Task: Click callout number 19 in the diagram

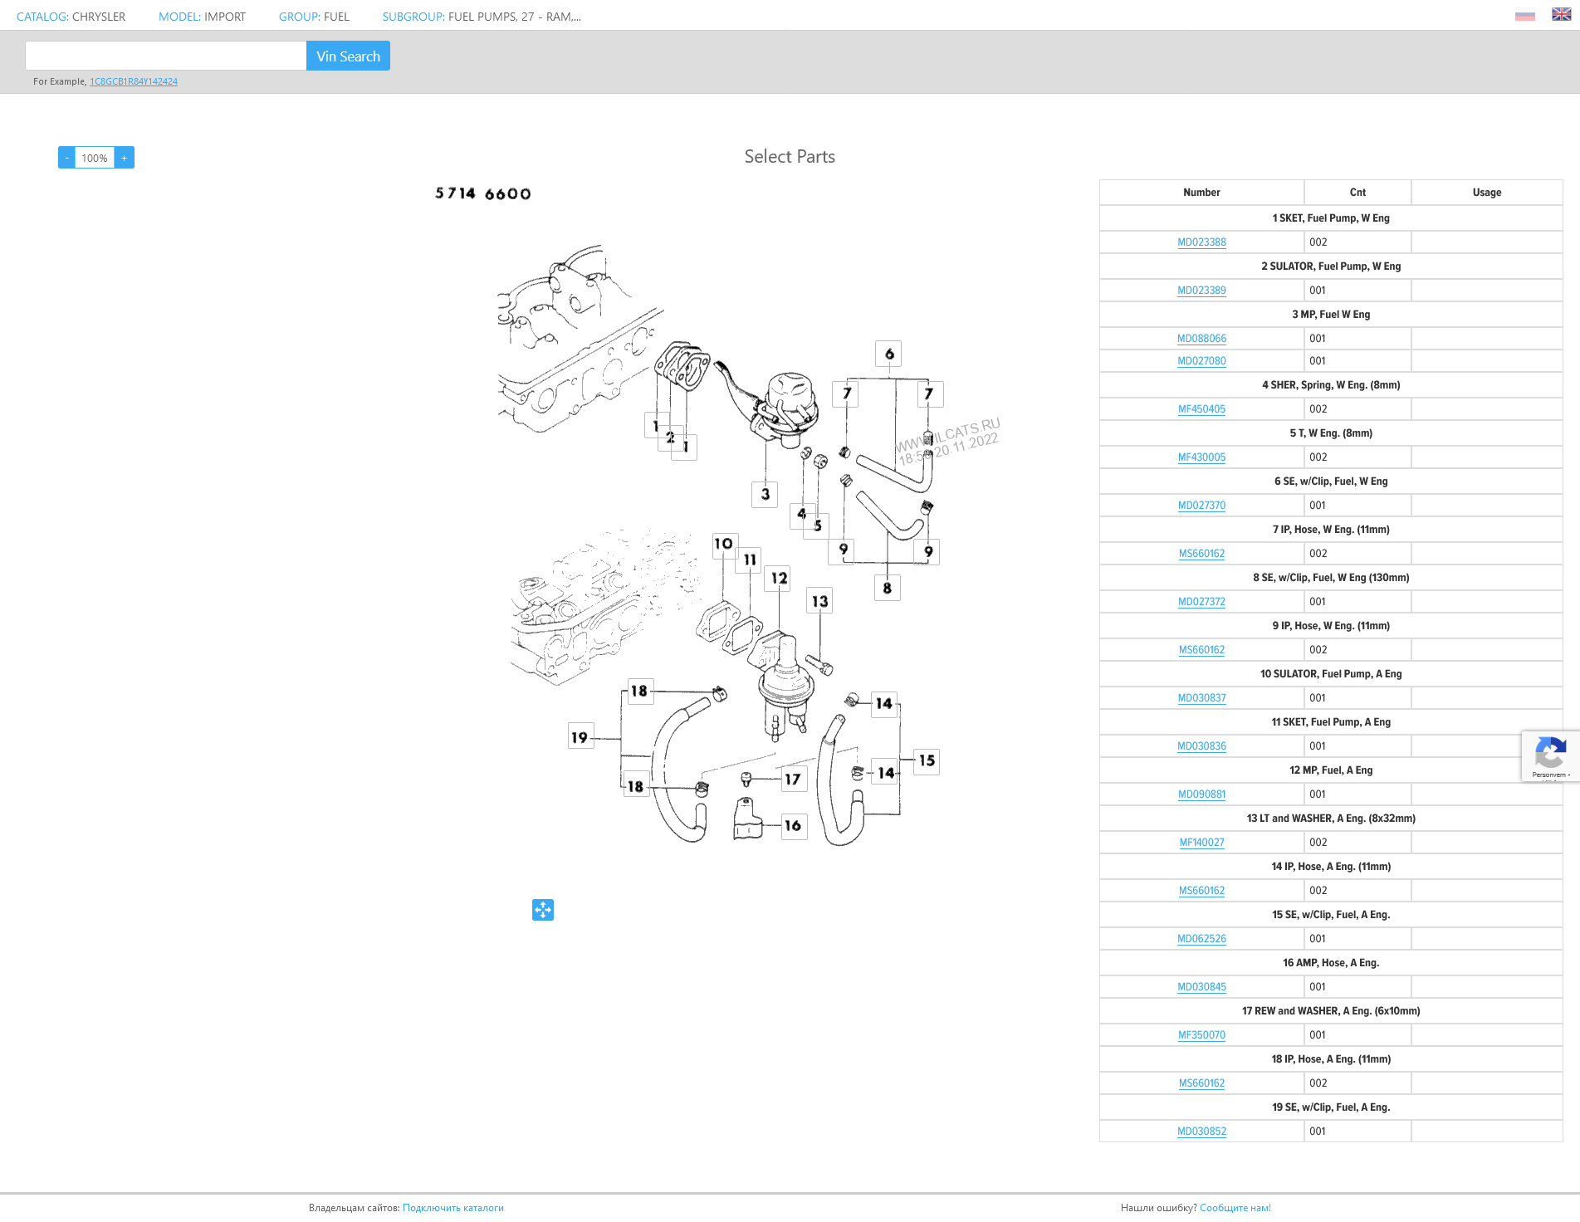Action: tap(580, 736)
